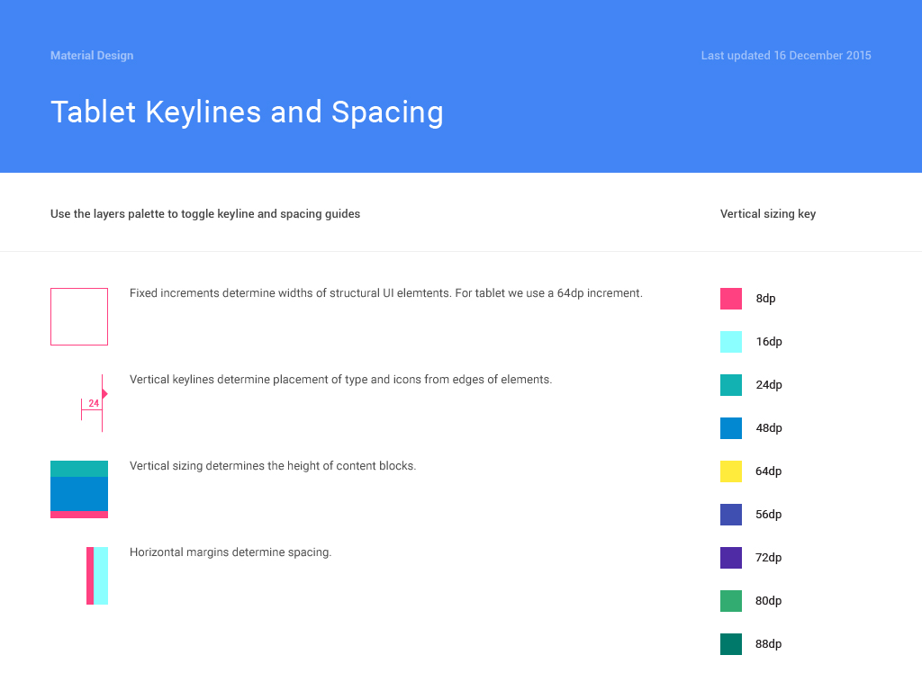Select the horizontal margins stripe icon
922x691 pixels.
click(x=97, y=576)
